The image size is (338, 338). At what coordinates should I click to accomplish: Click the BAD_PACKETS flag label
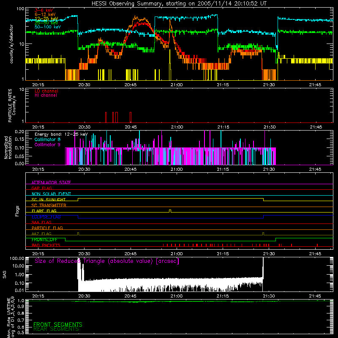(46, 245)
